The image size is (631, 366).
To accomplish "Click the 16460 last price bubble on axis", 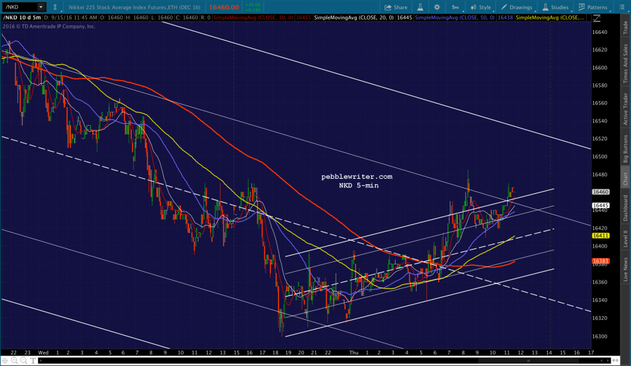I will pyautogui.click(x=600, y=192).
